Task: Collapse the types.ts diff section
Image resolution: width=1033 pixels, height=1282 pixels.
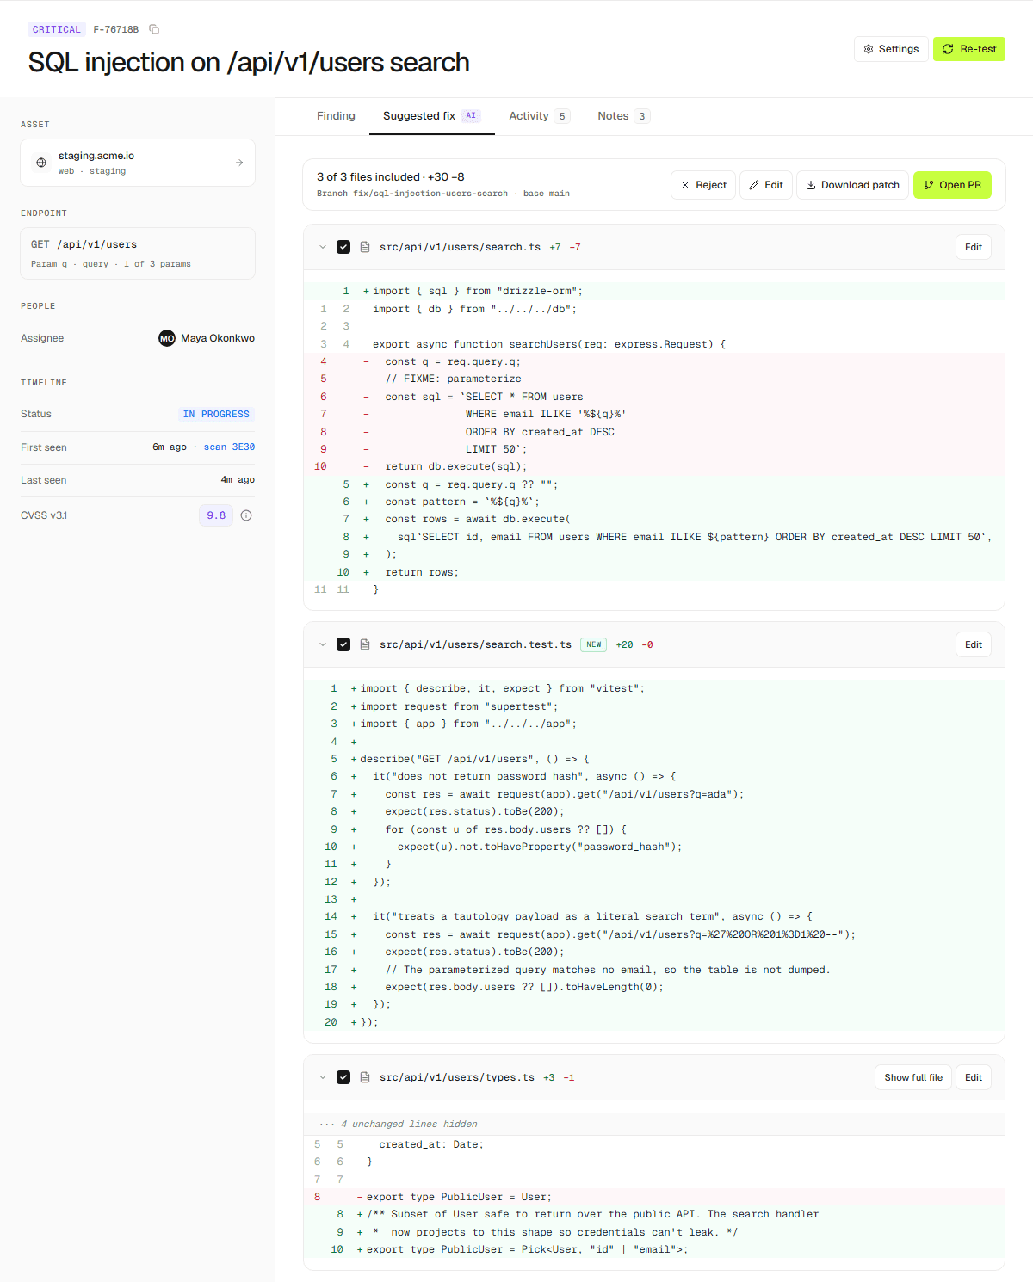Action: coord(323,1077)
